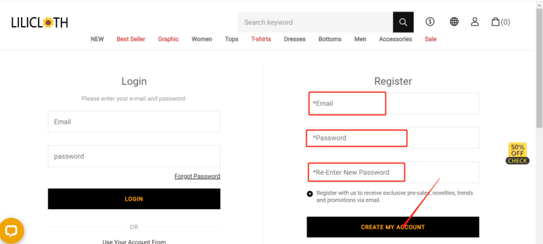
Task: Focus the Search keyword field
Action: click(315, 22)
